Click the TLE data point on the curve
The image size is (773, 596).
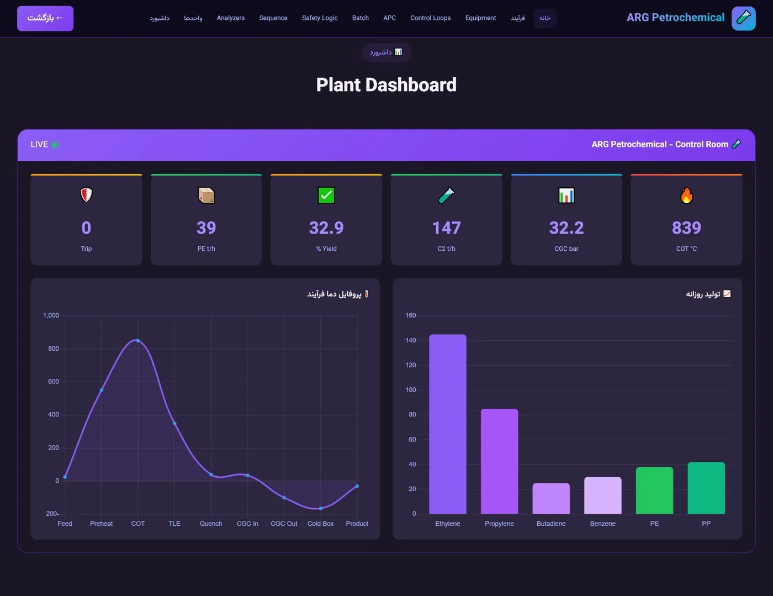tap(174, 424)
